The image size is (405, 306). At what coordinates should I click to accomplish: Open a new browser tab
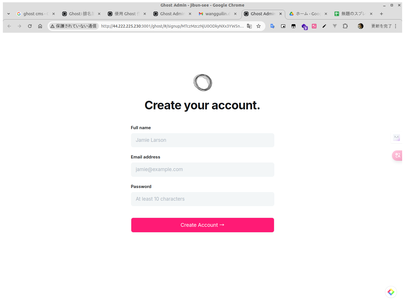point(381,14)
